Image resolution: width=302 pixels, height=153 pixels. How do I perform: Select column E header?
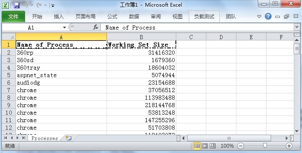[x=251, y=37]
